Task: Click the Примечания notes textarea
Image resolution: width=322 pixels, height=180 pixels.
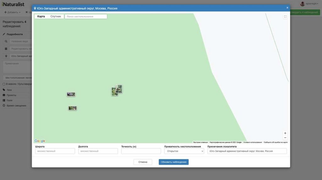Action: 17,67
